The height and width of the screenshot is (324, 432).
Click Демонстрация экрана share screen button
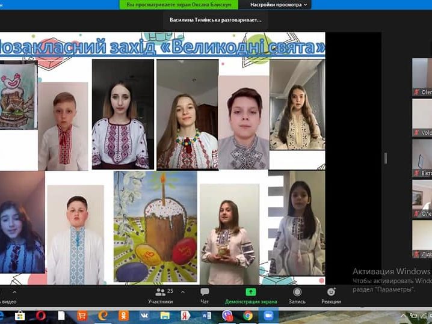point(251,295)
